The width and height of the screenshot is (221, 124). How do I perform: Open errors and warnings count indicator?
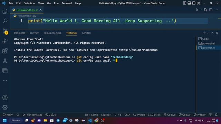click(x=51, y=115)
